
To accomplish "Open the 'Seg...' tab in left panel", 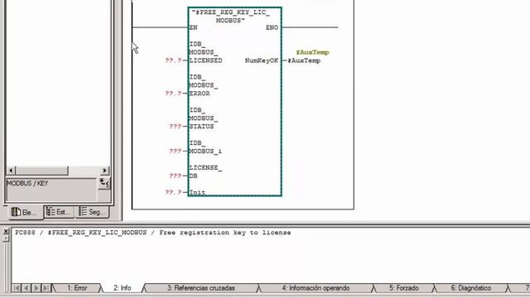I will pyautogui.click(x=92, y=212).
